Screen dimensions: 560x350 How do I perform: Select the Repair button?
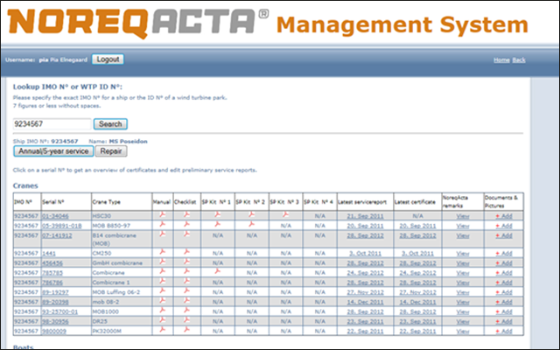111,151
